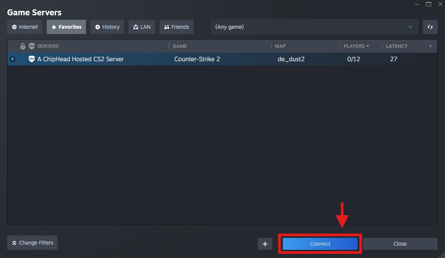Viewport: 445px width, 258px height.
Task: Switch to the Favorites tab
Action: coord(66,27)
